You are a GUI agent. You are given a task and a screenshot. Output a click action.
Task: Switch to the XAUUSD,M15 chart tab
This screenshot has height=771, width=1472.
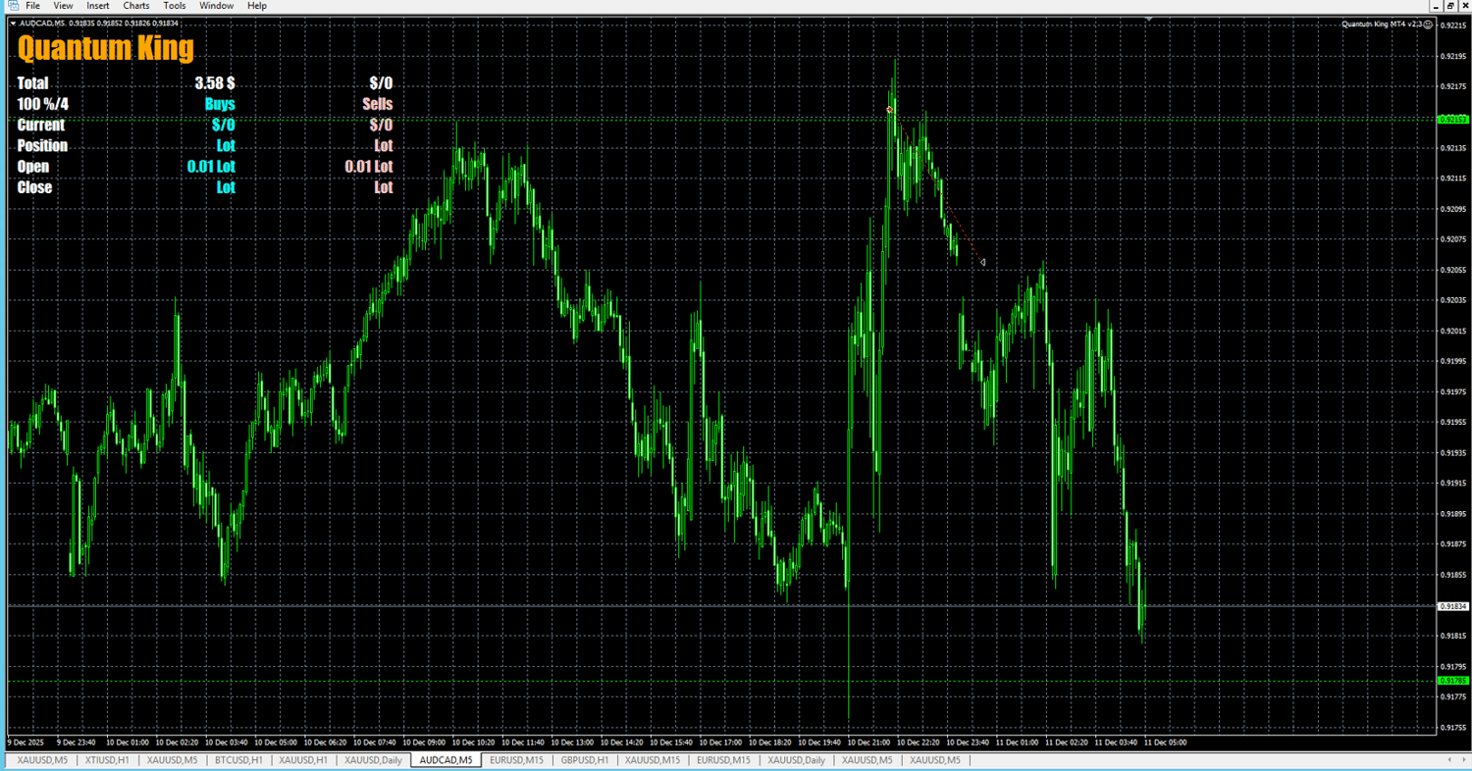click(653, 760)
